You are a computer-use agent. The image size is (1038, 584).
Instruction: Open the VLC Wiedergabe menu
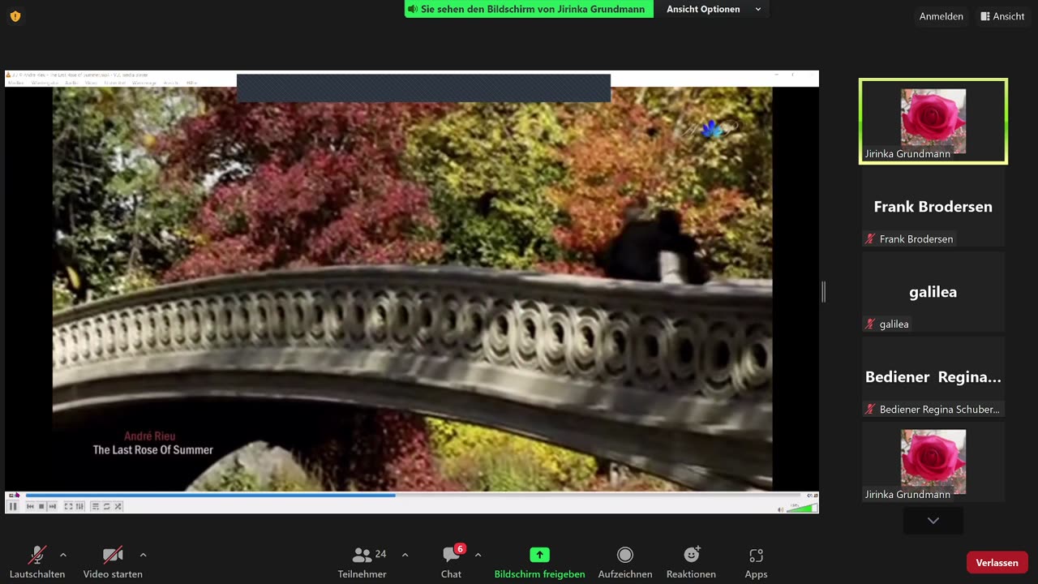45,83
